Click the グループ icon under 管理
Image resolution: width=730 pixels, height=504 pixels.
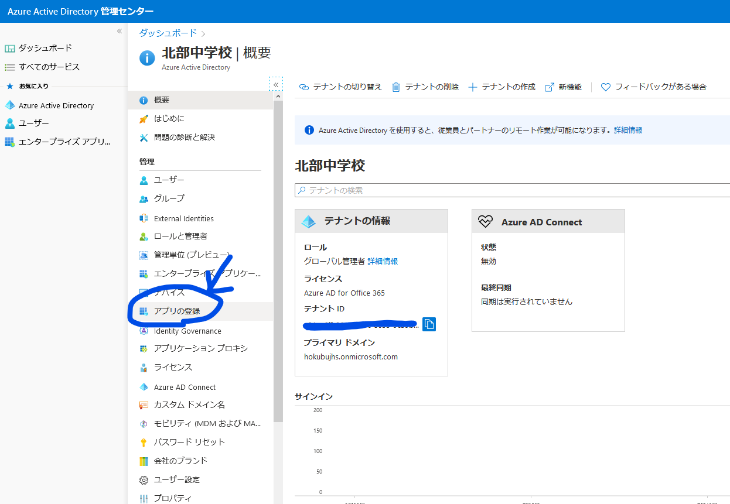pyautogui.click(x=144, y=199)
